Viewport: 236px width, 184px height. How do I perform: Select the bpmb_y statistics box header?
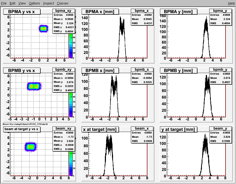(x=220, y=70)
